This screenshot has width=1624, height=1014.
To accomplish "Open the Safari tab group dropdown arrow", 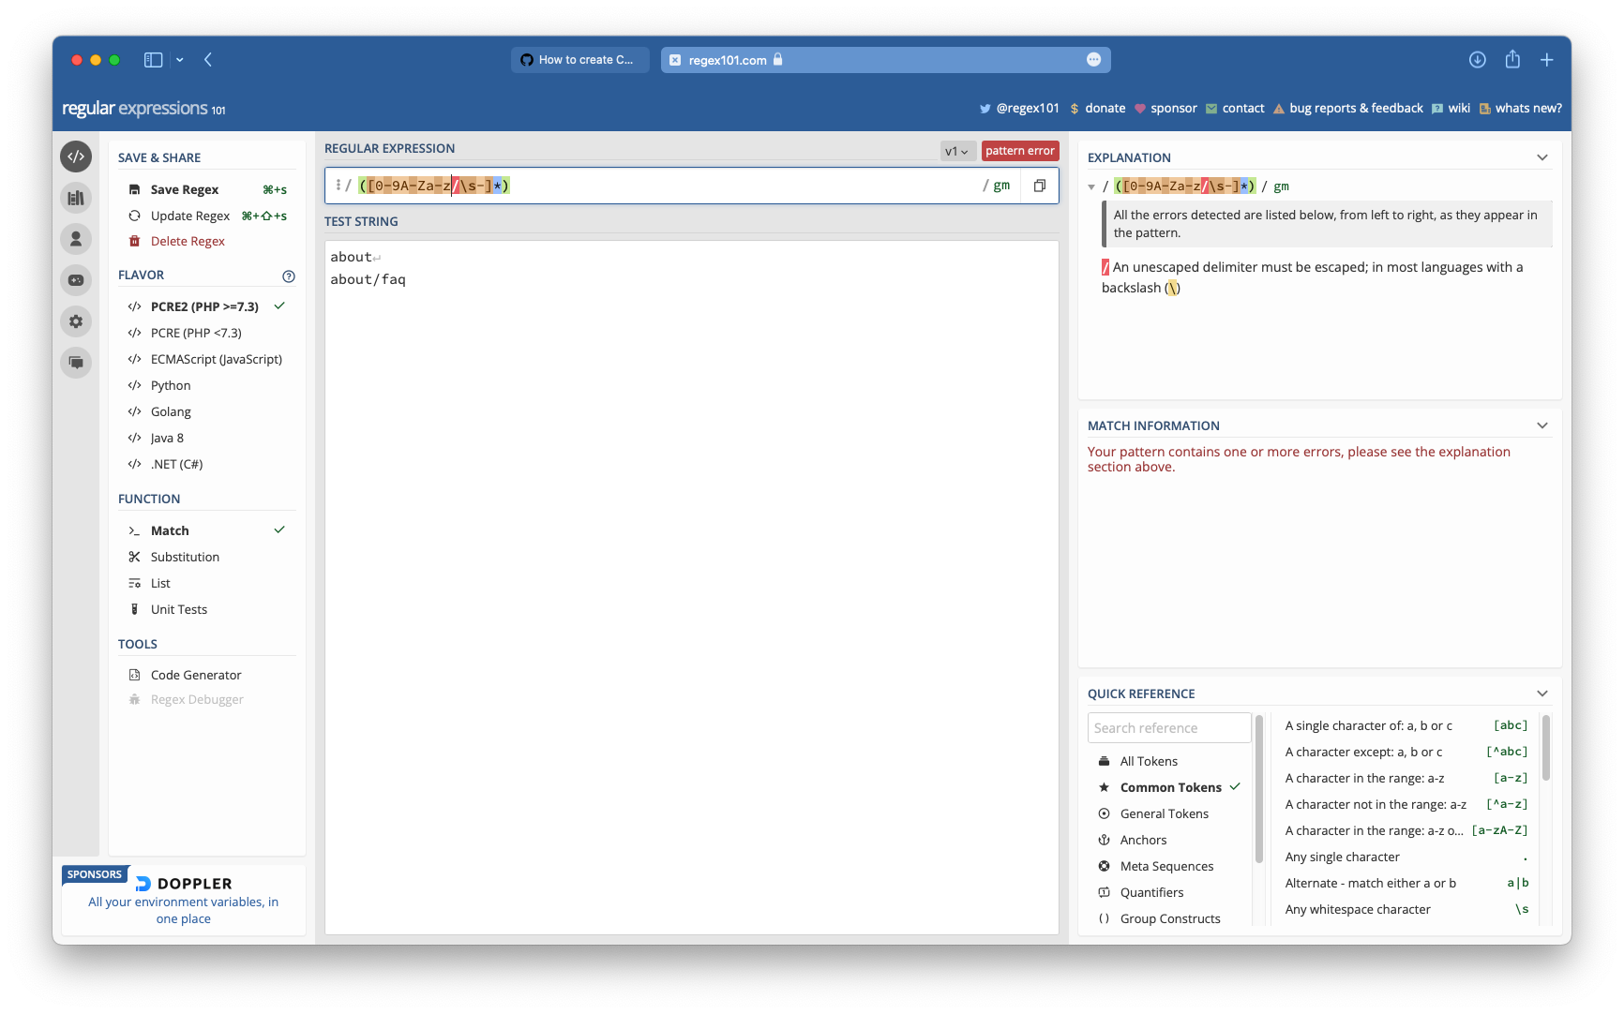I will point(180,60).
